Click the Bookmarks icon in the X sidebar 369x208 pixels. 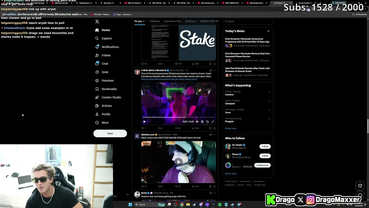pyautogui.click(x=97, y=89)
